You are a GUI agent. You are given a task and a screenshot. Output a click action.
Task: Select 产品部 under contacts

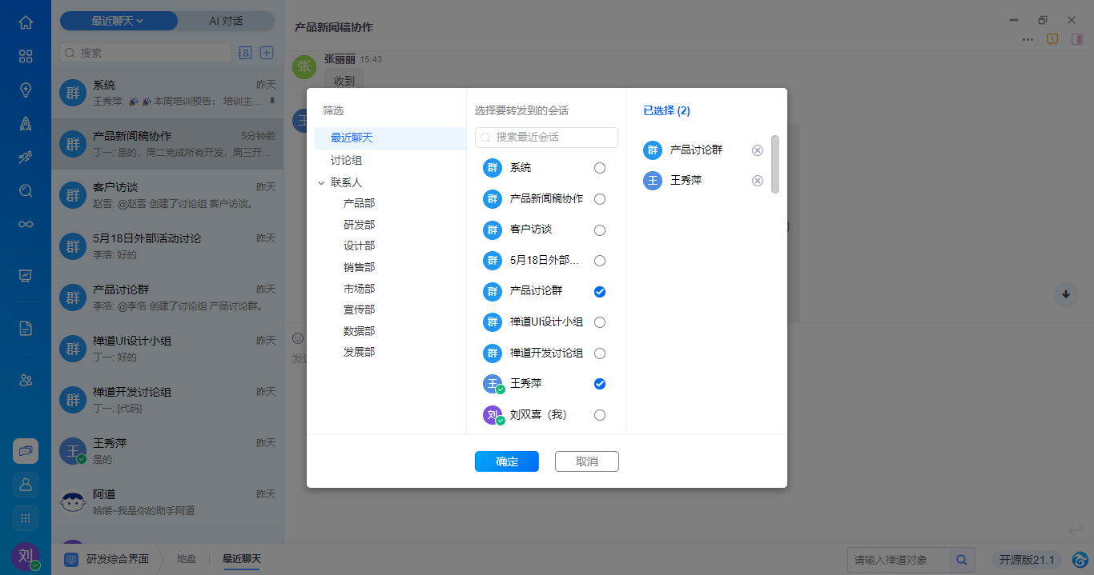click(360, 204)
